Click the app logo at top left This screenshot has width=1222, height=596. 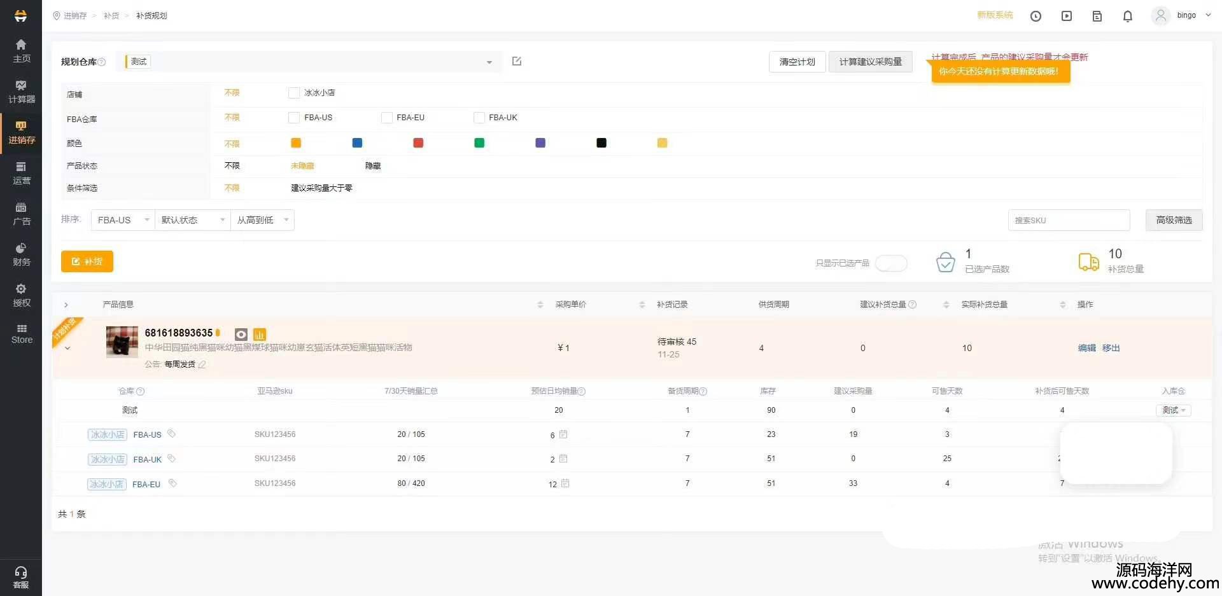point(21,15)
